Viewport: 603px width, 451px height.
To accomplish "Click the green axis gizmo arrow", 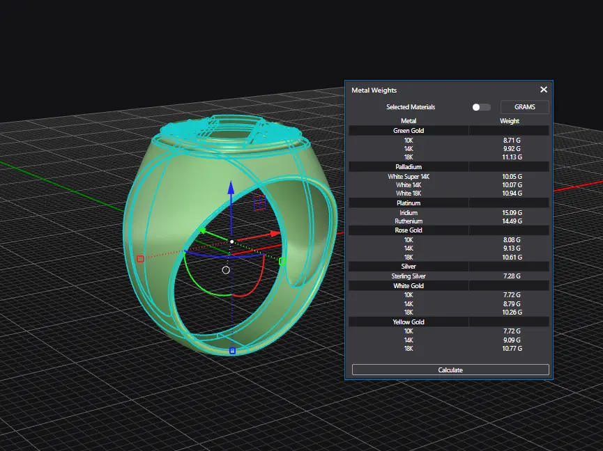I will click(203, 231).
